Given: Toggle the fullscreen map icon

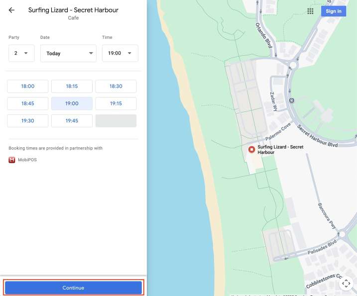Looking at the screenshot, I should [x=346, y=284].
